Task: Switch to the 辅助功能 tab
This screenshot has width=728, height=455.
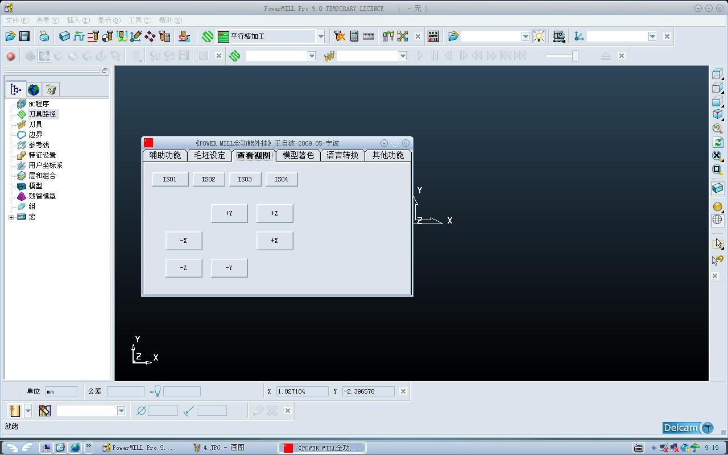Action: [x=165, y=155]
